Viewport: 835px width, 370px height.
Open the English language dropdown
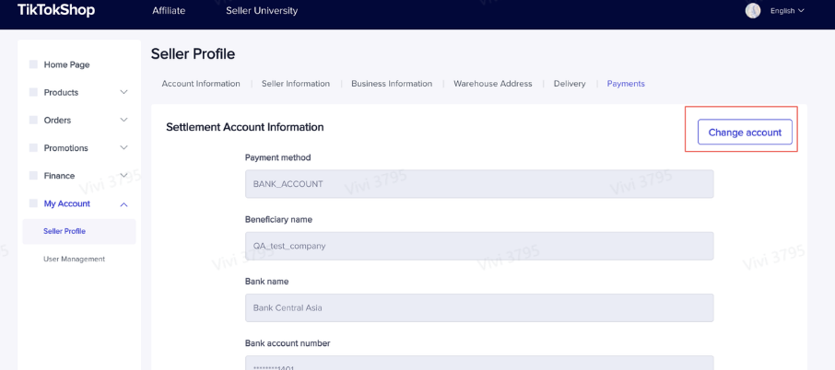787,11
